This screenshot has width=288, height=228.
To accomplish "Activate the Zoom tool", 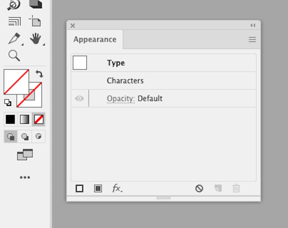I will tap(13, 56).
